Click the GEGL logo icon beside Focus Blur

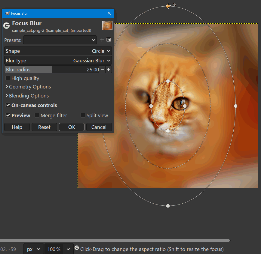(x=6, y=26)
